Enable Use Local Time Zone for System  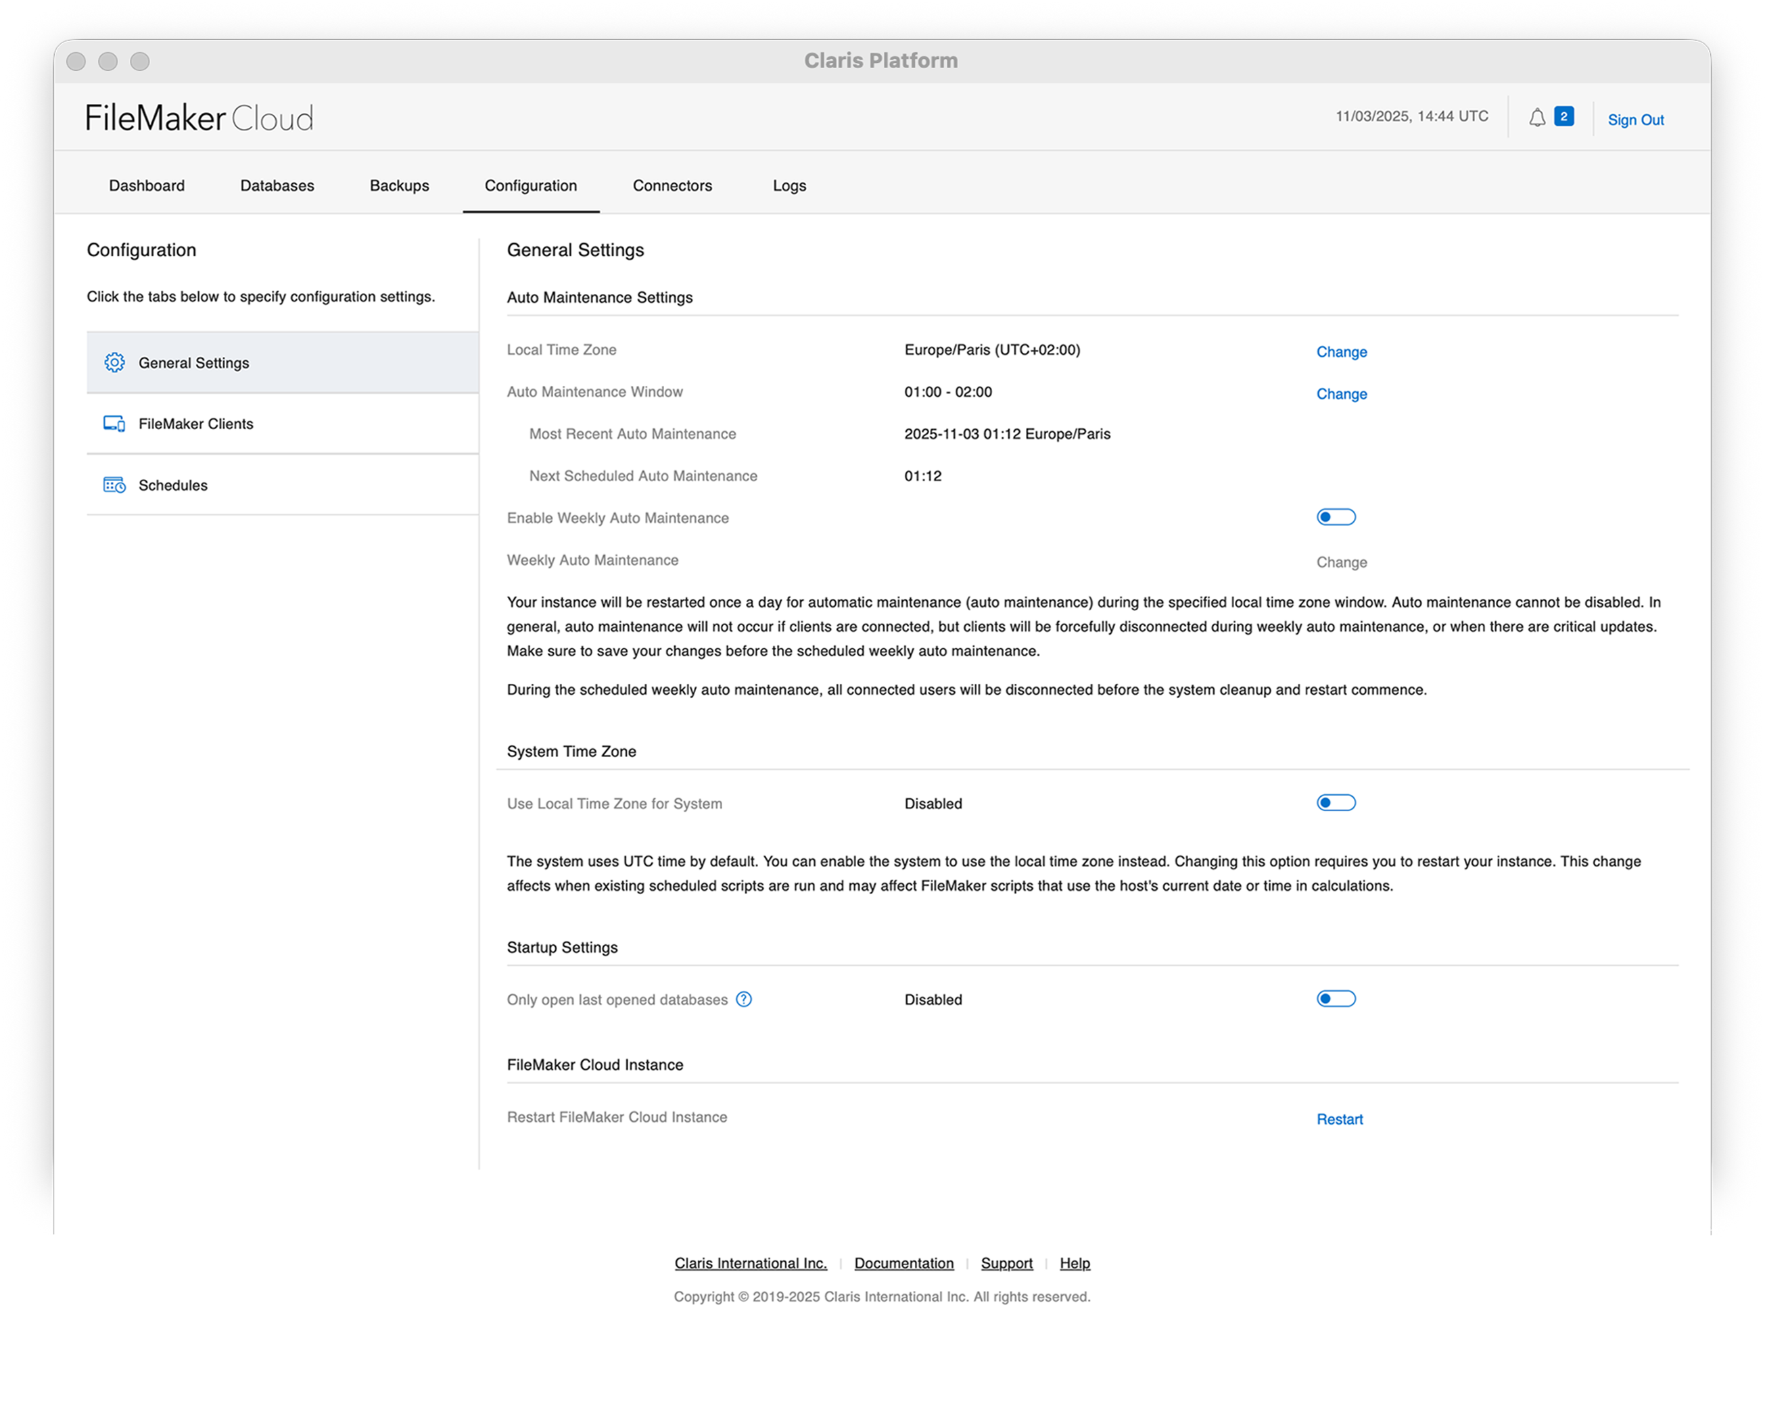click(x=1336, y=803)
